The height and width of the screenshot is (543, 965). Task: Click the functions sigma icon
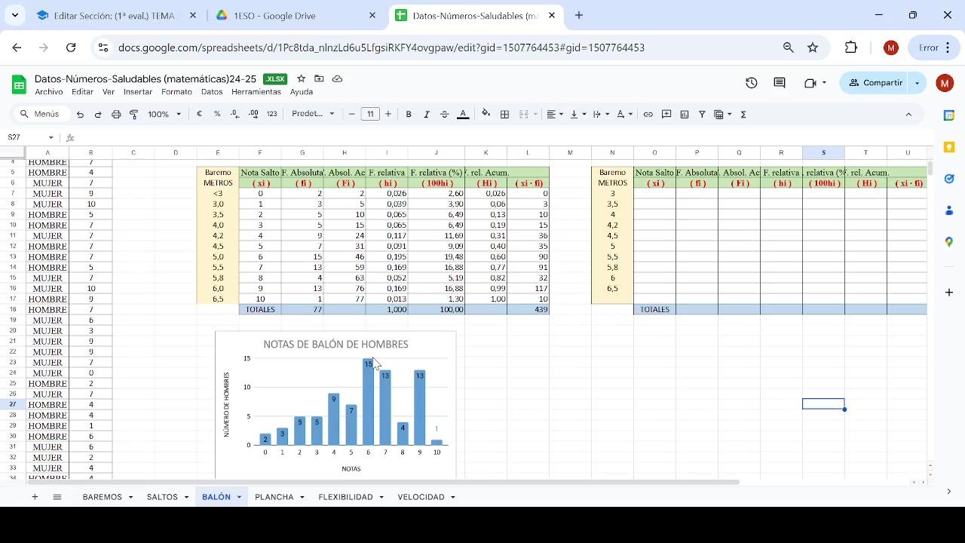pos(743,115)
